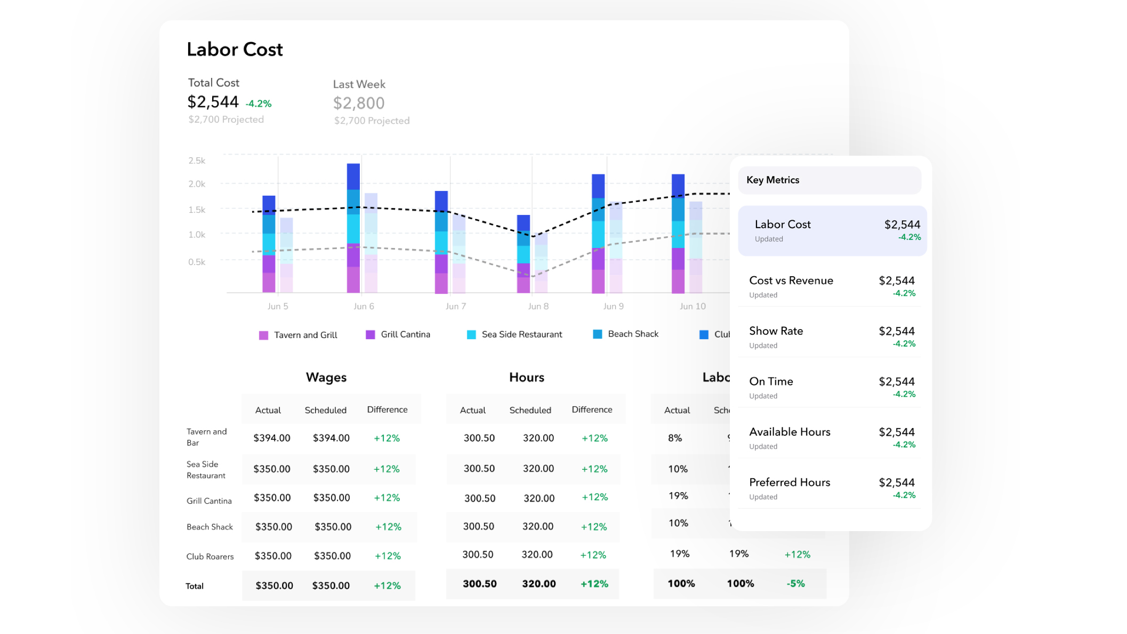Viewport: 1127px width, 634px height.
Task: Click Grill Cantina wages difference +12%
Action: tap(387, 497)
